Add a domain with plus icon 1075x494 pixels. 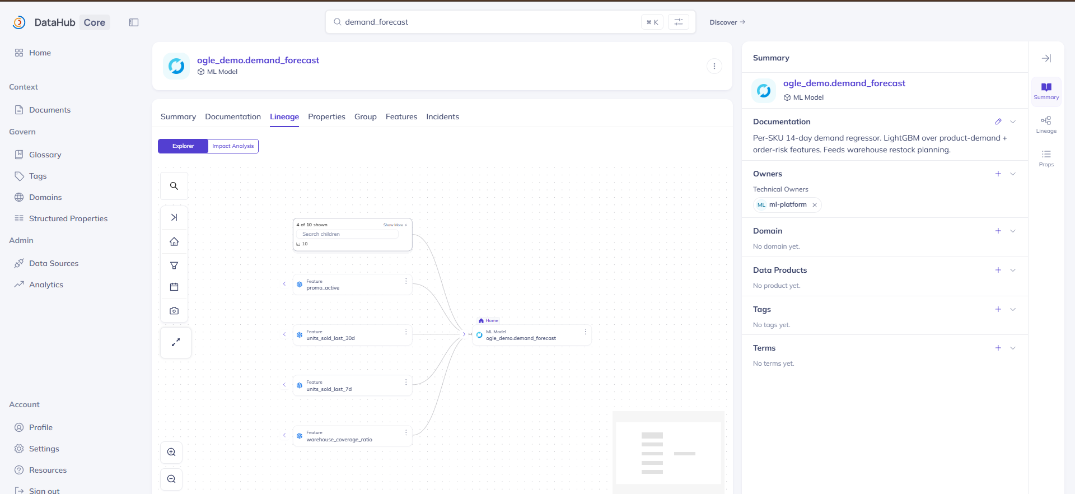click(998, 231)
